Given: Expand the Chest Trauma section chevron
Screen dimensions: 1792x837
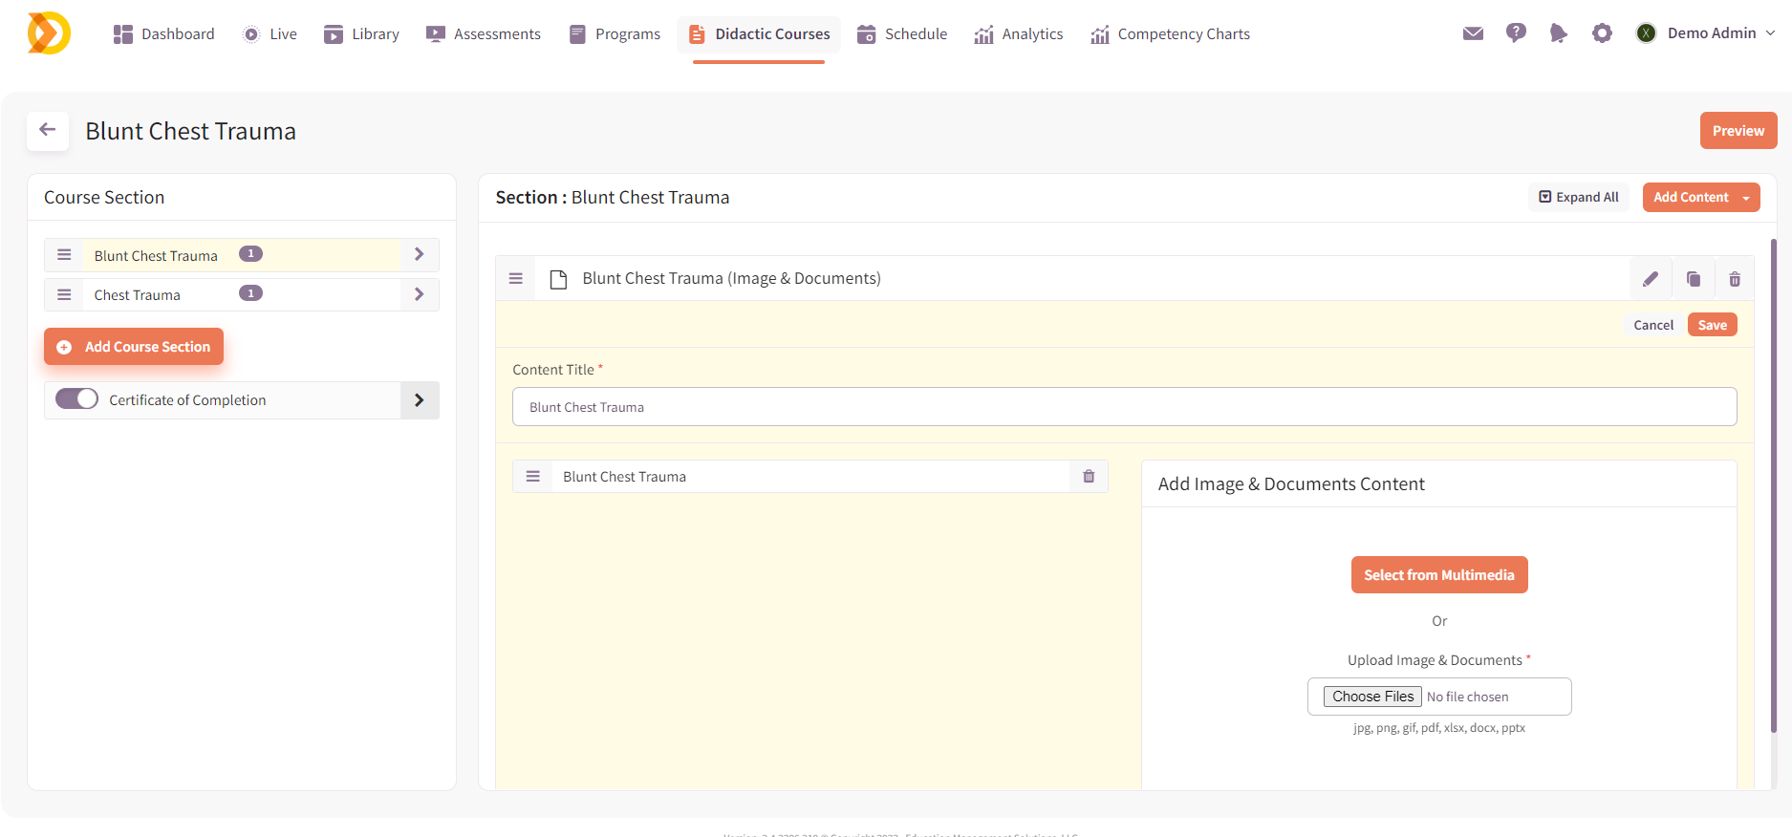Looking at the screenshot, I should coord(419,295).
